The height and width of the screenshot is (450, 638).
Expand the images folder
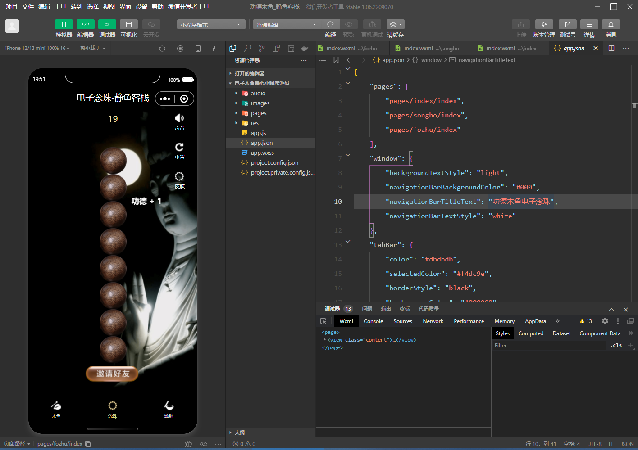(x=260, y=103)
